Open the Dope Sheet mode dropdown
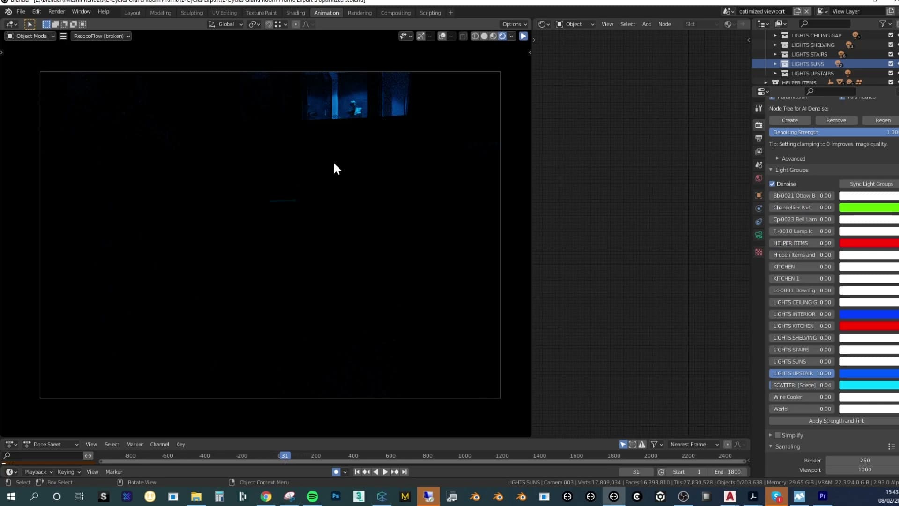899x506 pixels. pos(51,445)
